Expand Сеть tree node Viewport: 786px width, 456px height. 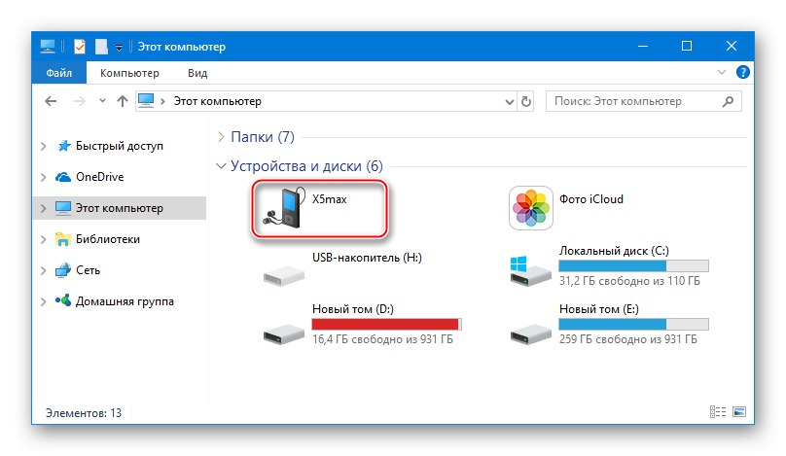tap(44, 270)
